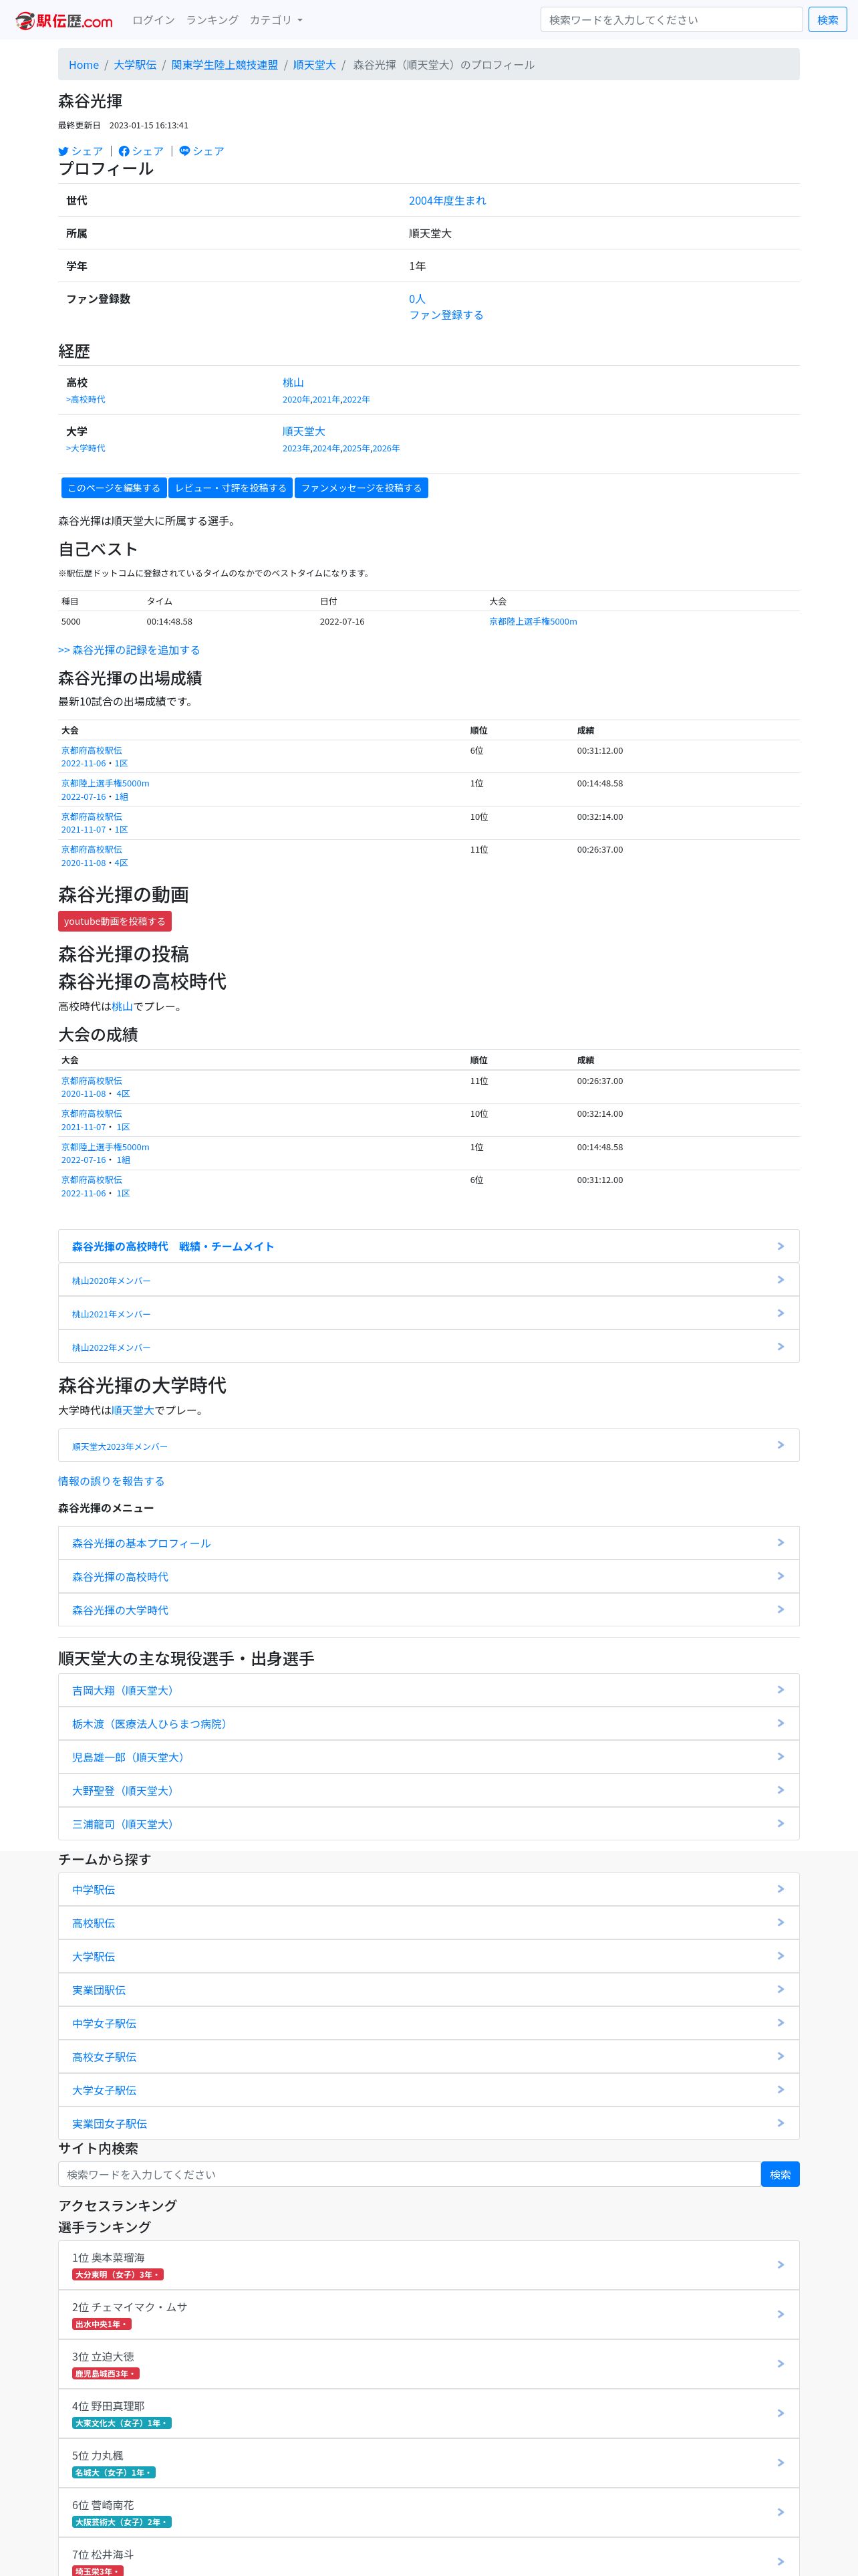Open 高校駅伝 team category

[x=428, y=1923]
